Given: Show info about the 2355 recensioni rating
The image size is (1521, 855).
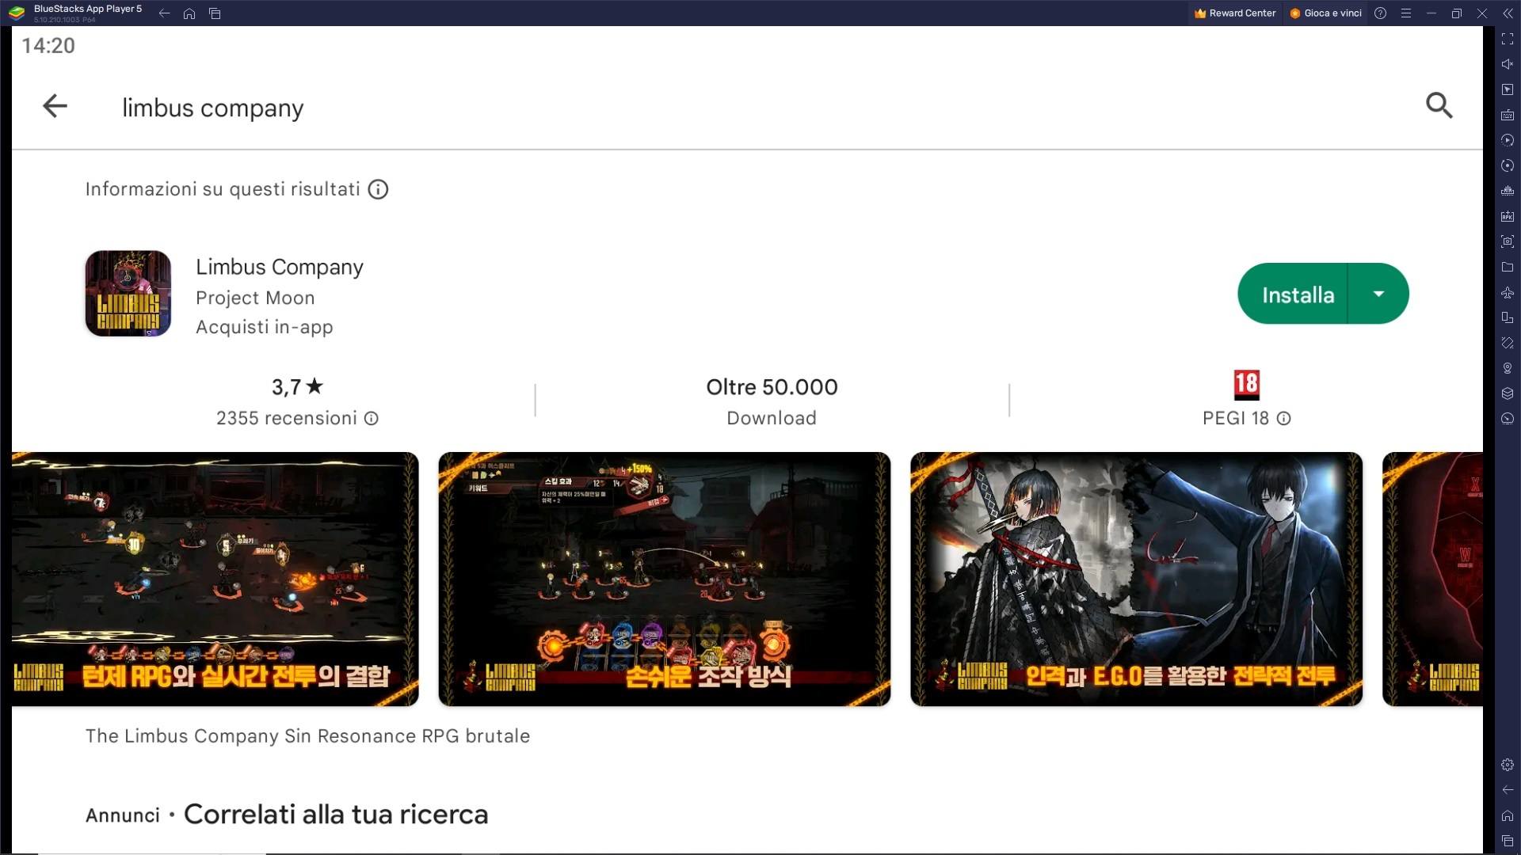Looking at the screenshot, I should tap(372, 418).
